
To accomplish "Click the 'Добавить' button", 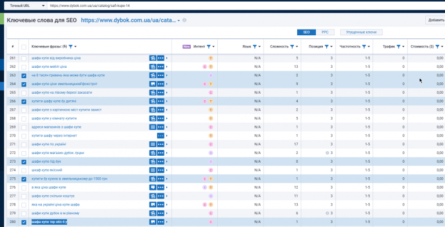I will pos(436,20).
